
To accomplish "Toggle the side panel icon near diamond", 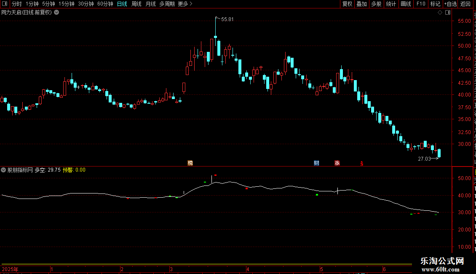I will coord(448,13).
